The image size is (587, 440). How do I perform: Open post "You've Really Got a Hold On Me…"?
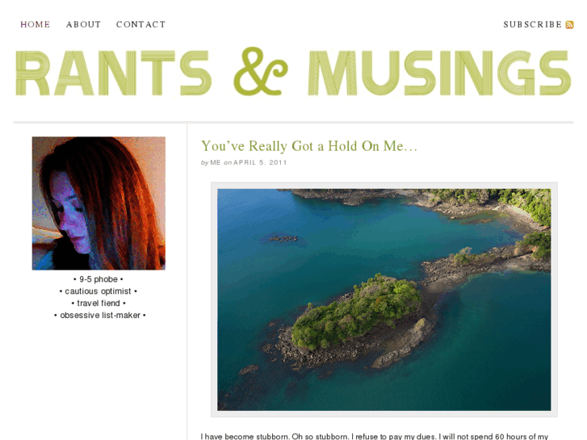[x=309, y=146]
